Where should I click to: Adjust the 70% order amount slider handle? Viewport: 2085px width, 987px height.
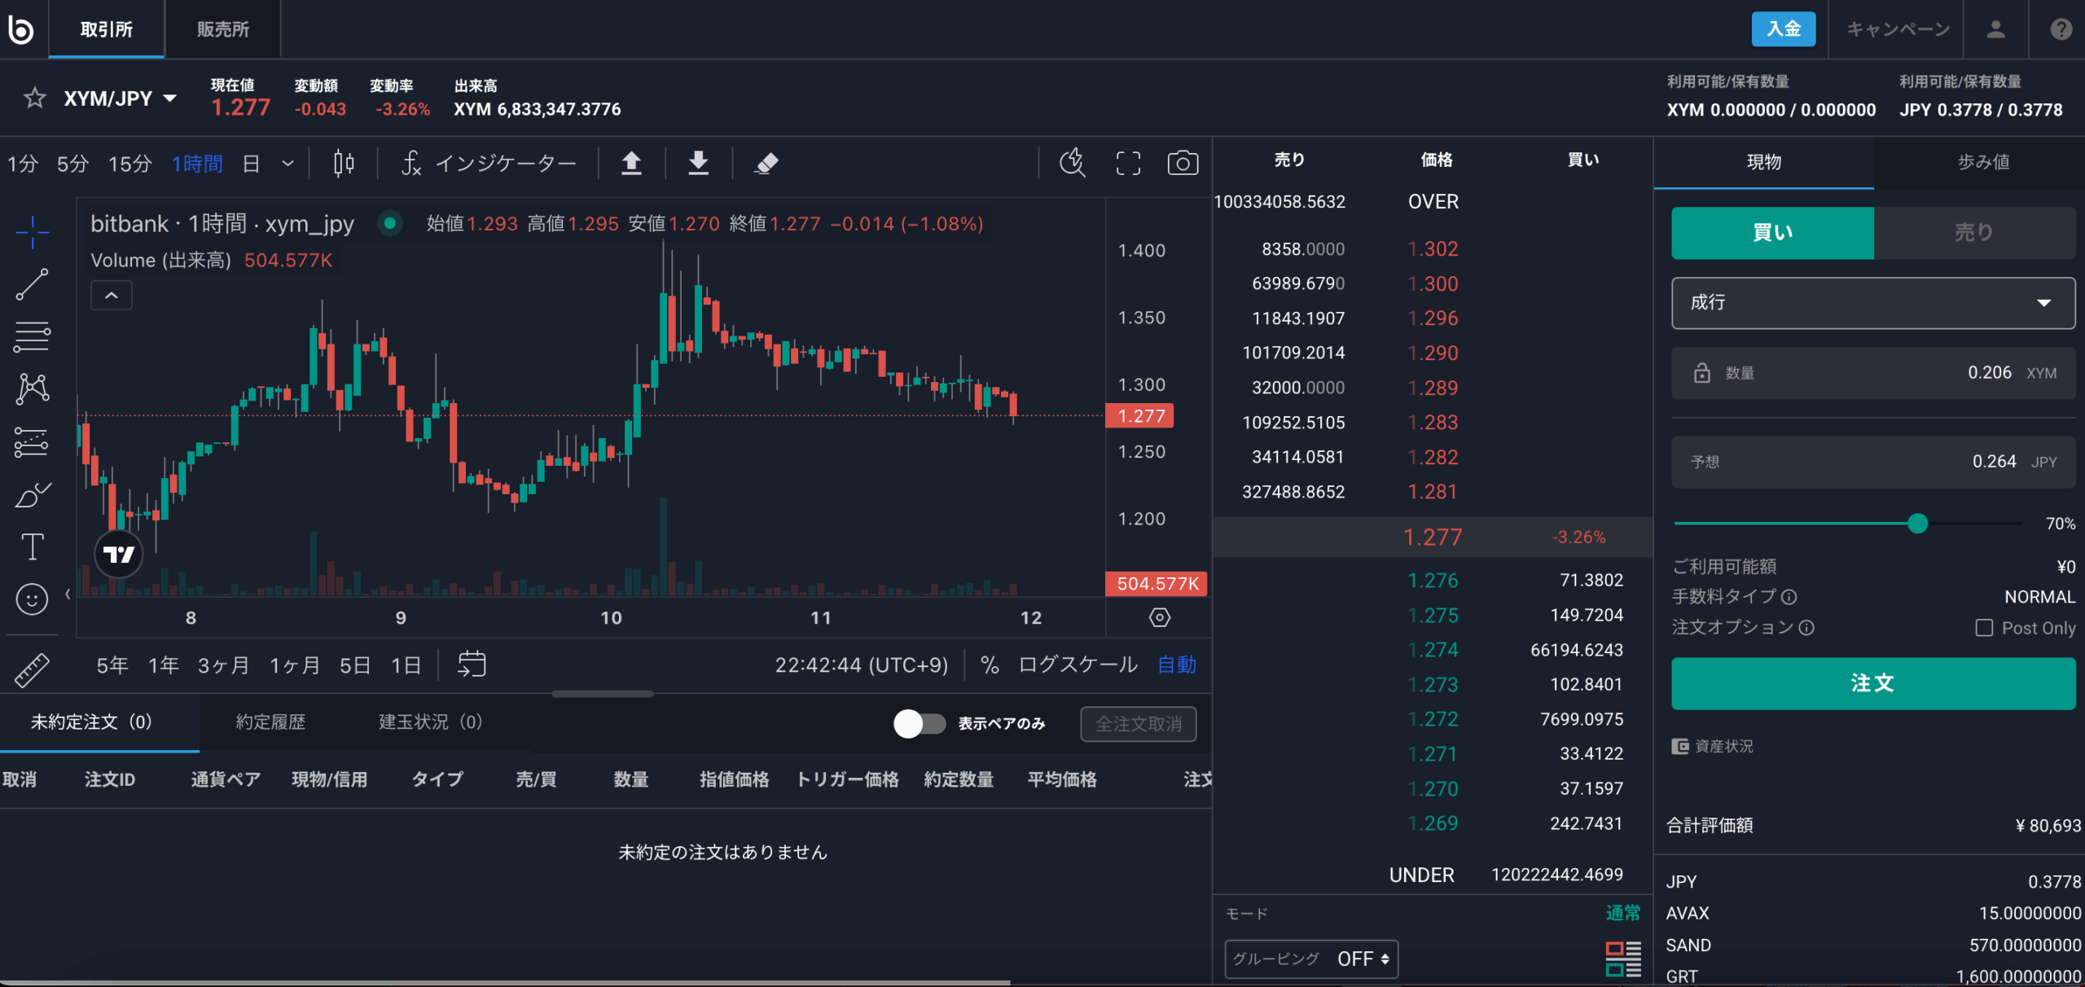[x=1917, y=524]
